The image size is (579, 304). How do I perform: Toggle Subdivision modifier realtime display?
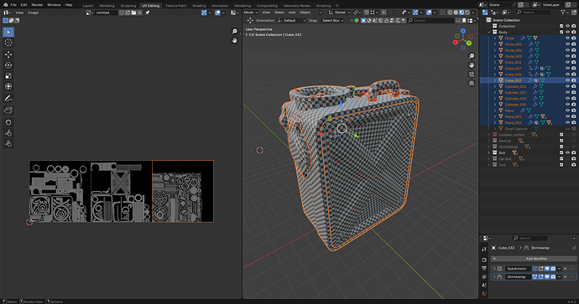[x=547, y=269]
